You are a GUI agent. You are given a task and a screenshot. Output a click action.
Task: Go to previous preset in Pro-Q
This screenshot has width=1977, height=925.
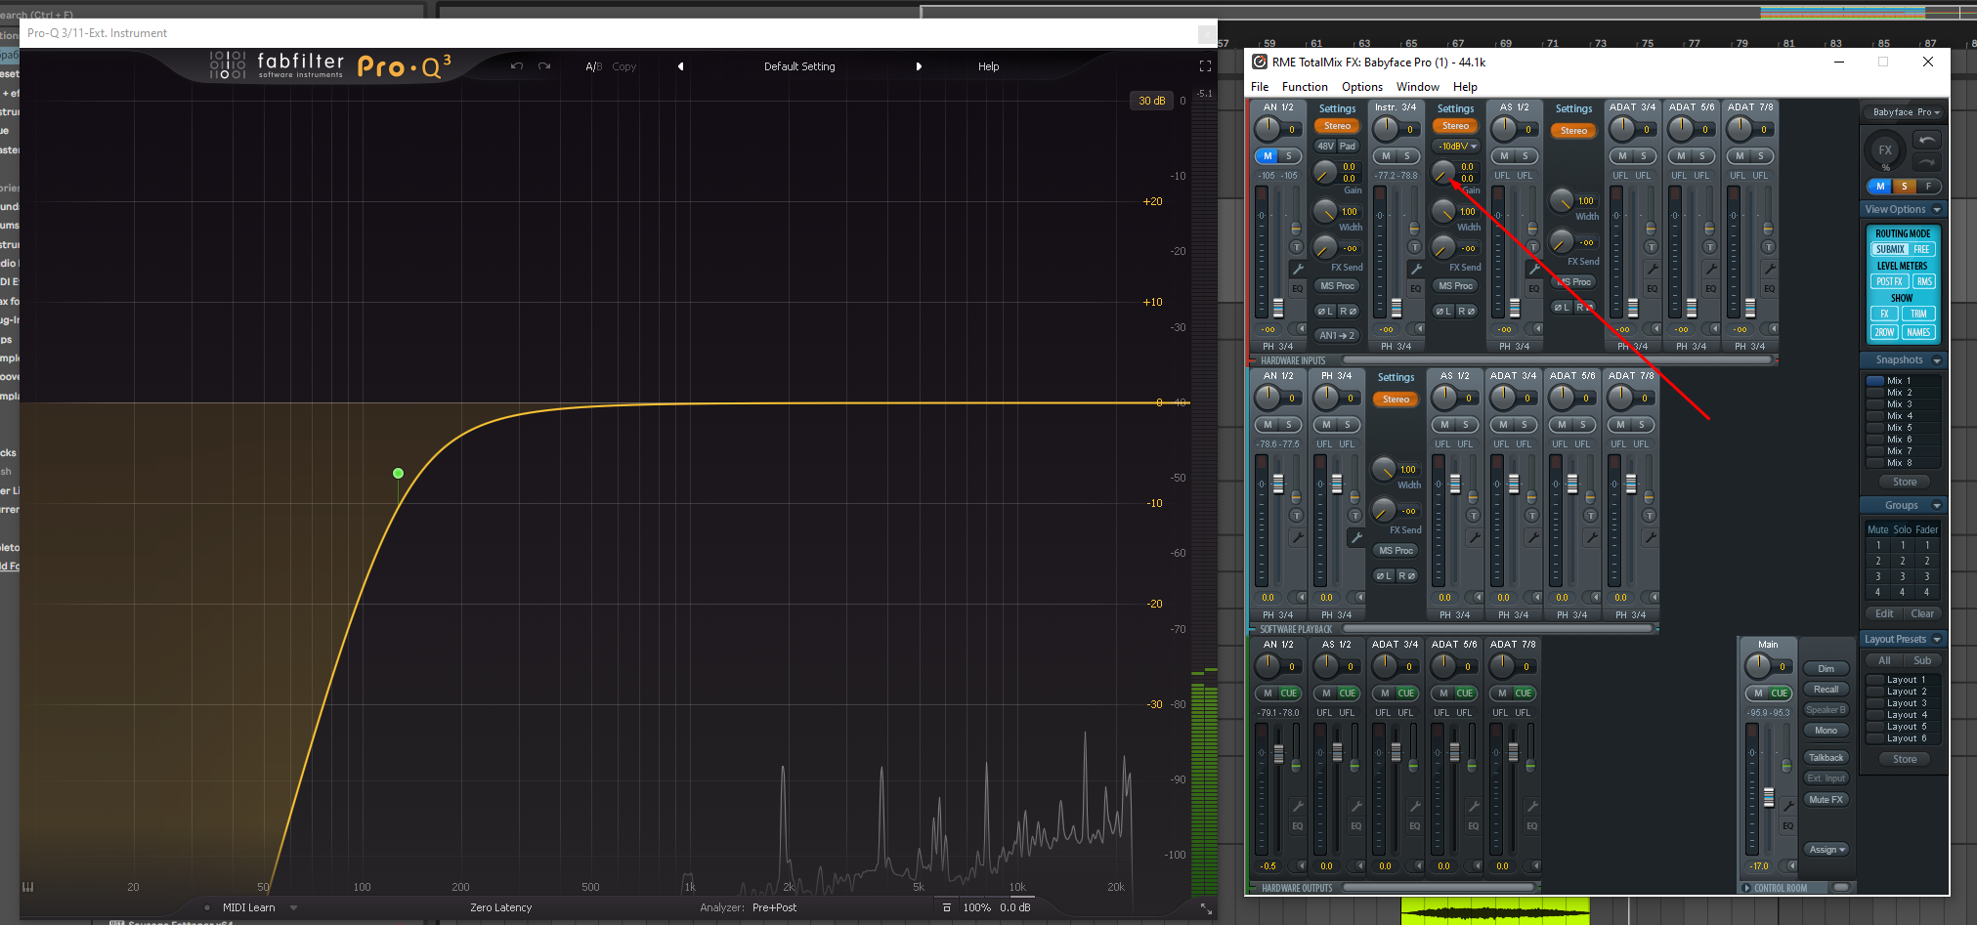click(681, 66)
